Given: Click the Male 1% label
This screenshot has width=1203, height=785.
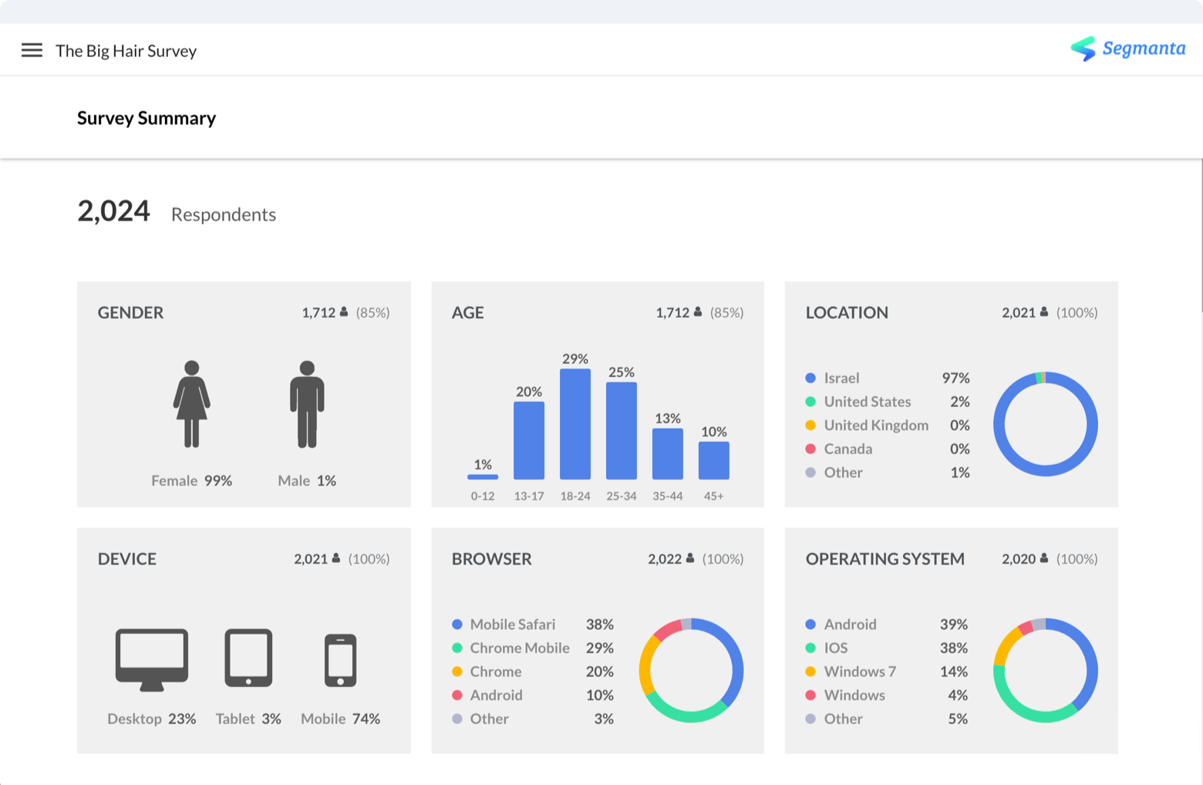Looking at the screenshot, I should click(x=307, y=480).
